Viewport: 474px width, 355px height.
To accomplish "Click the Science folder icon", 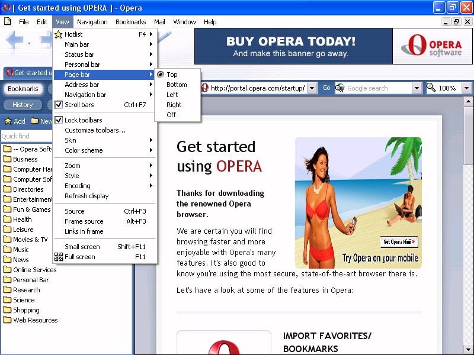I will 7,300.
